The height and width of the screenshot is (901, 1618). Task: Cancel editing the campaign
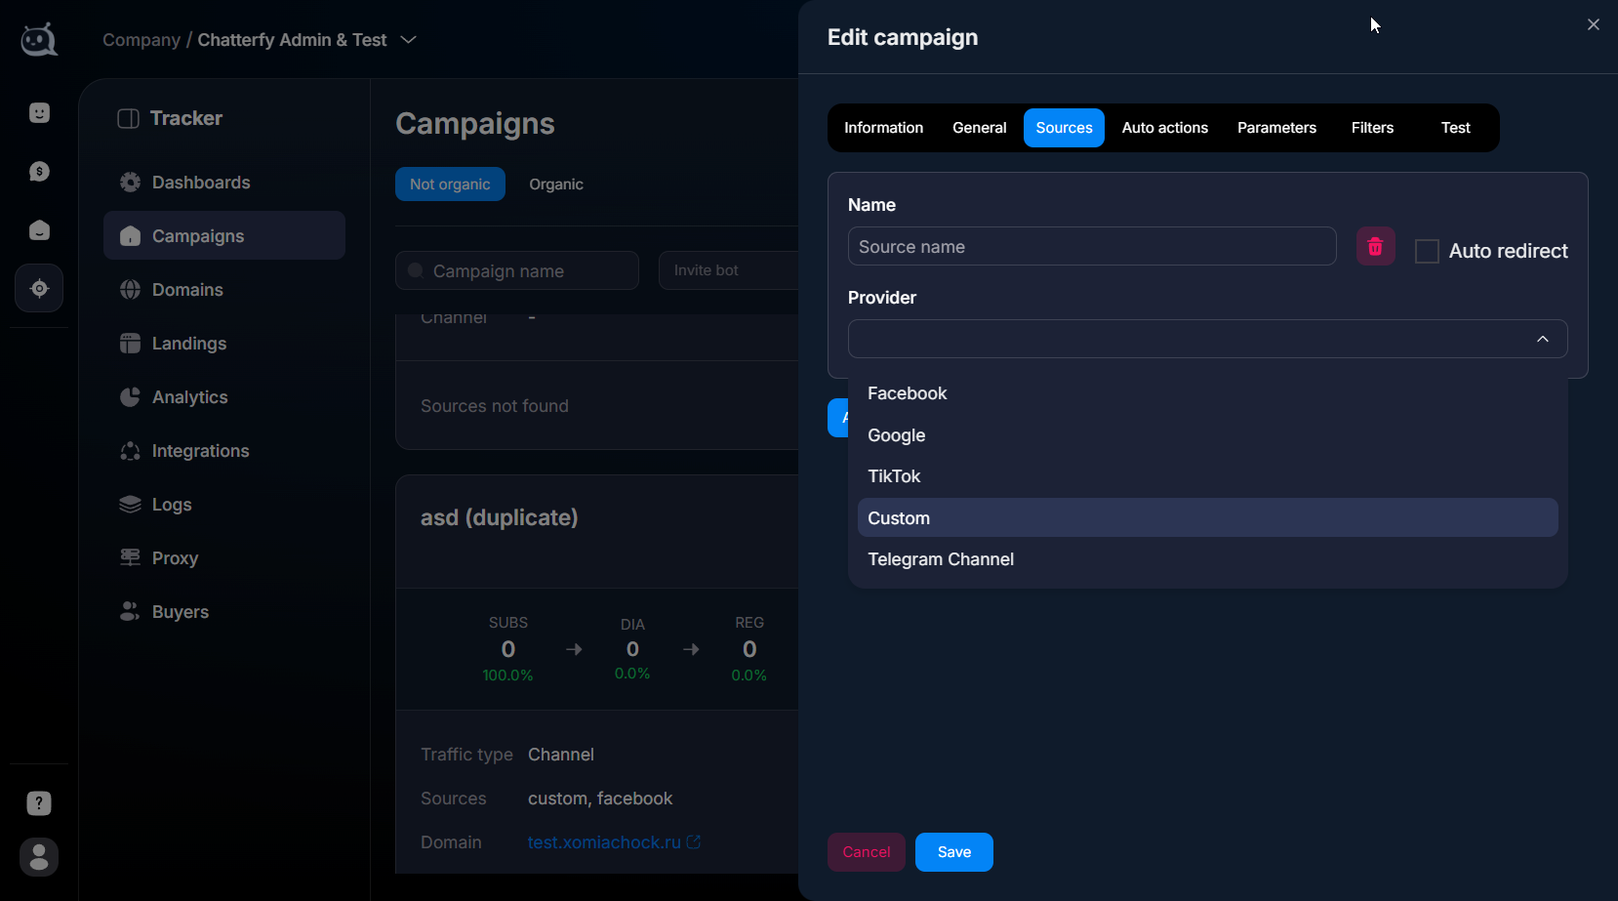tap(866, 852)
